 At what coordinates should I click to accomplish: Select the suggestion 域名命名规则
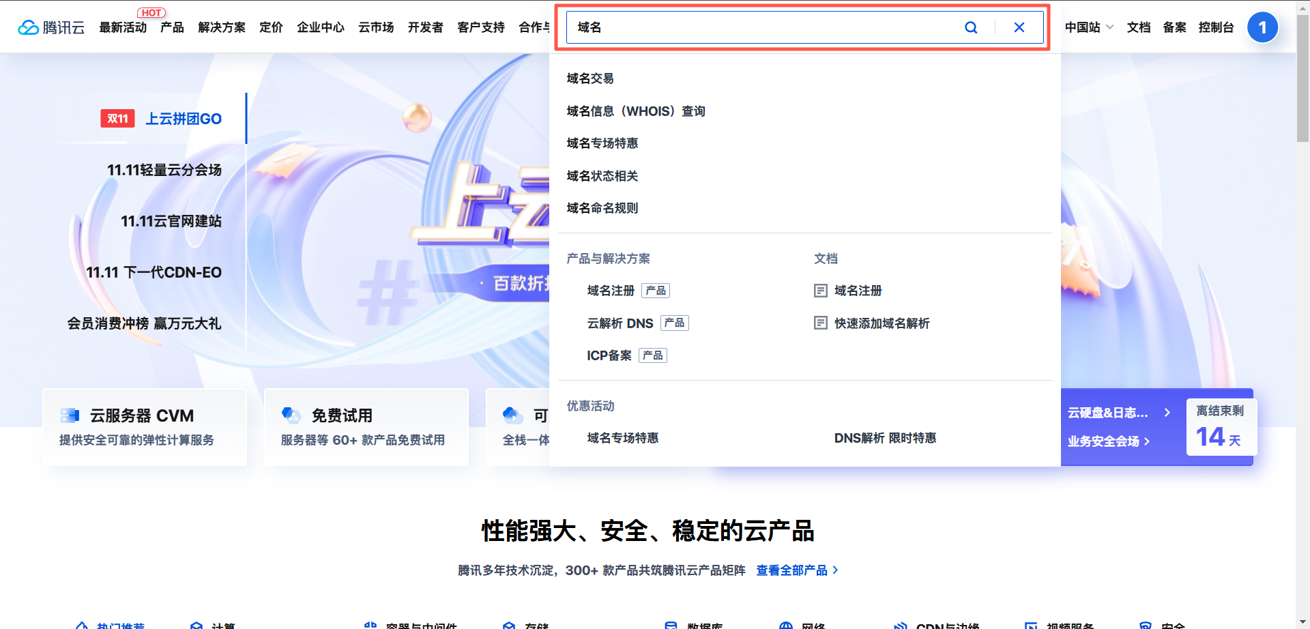pos(602,208)
